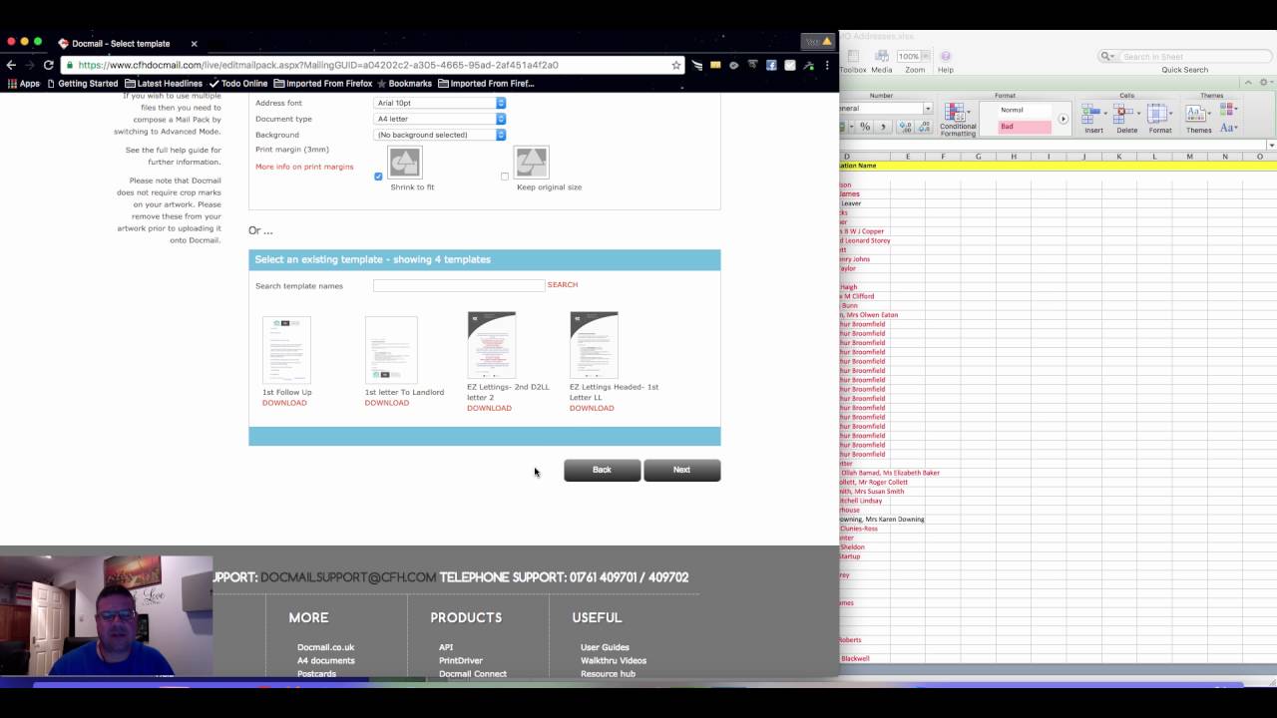Image resolution: width=1277 pixels, height=718 pixels.
Task: Click SEARCH next to template names
Action: (x=563, y=285)
